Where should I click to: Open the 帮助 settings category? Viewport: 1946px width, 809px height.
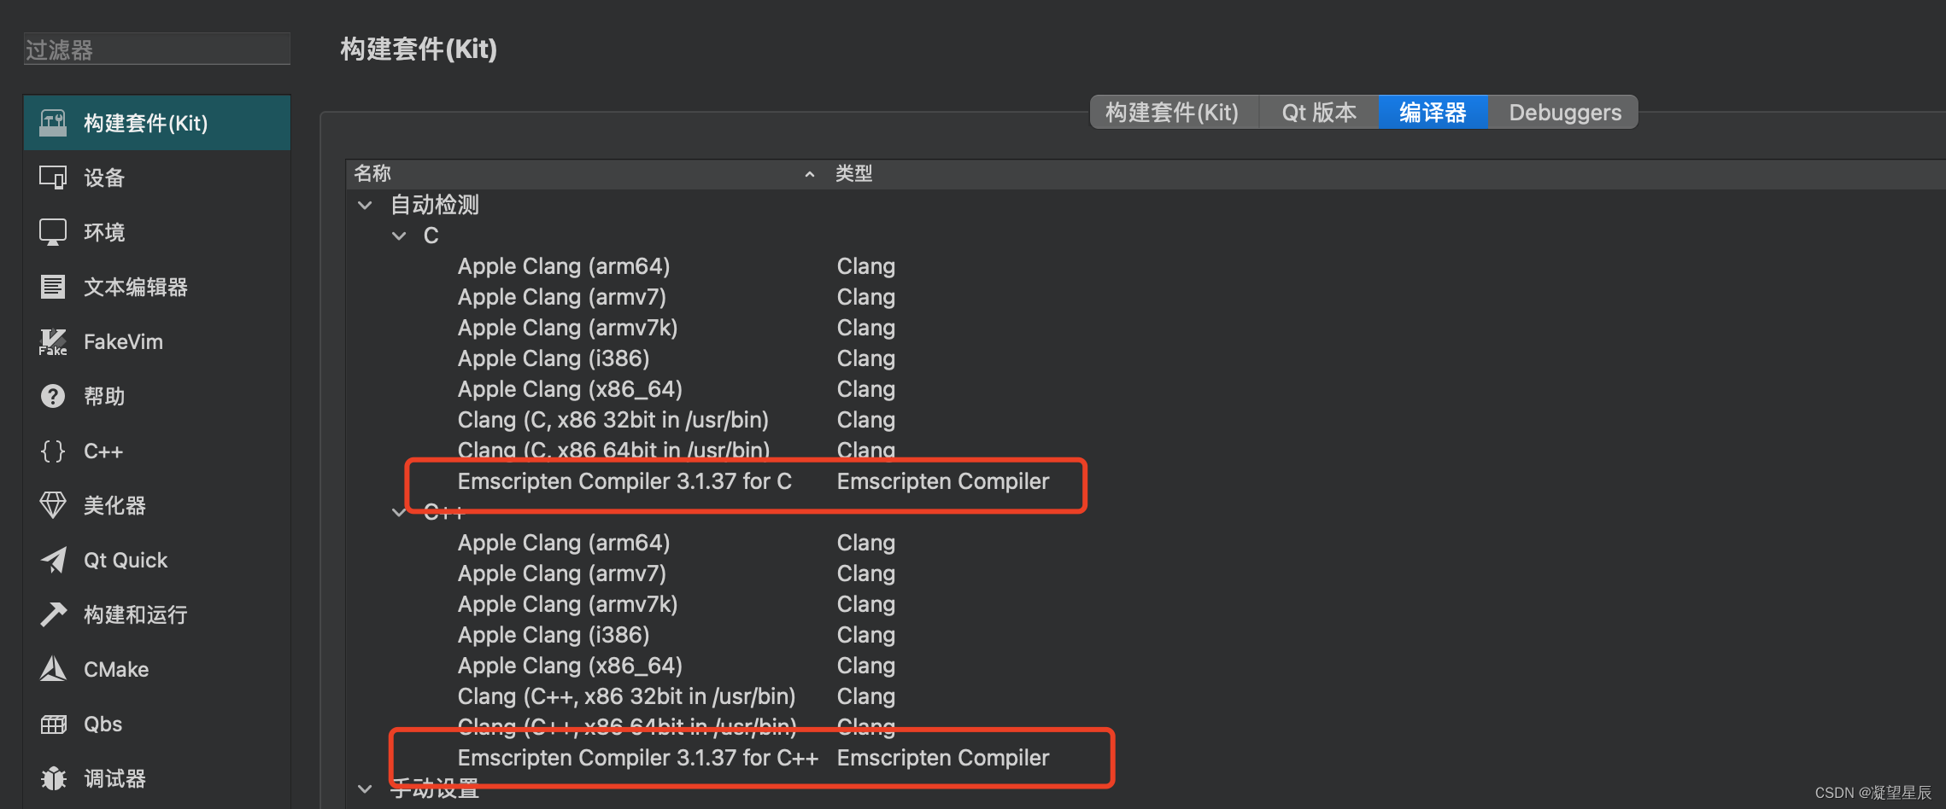click(x=157, y=396)
